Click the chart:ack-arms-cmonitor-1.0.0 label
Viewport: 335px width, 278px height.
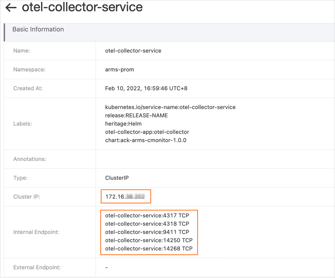[146, 140]
